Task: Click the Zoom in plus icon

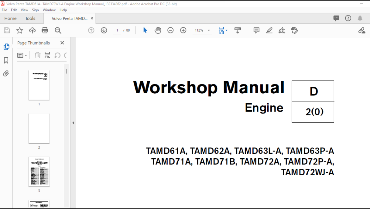Action: (x=183, y=30)
